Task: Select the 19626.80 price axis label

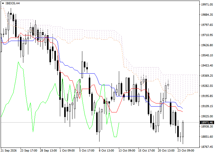Action: pos(207,45)
